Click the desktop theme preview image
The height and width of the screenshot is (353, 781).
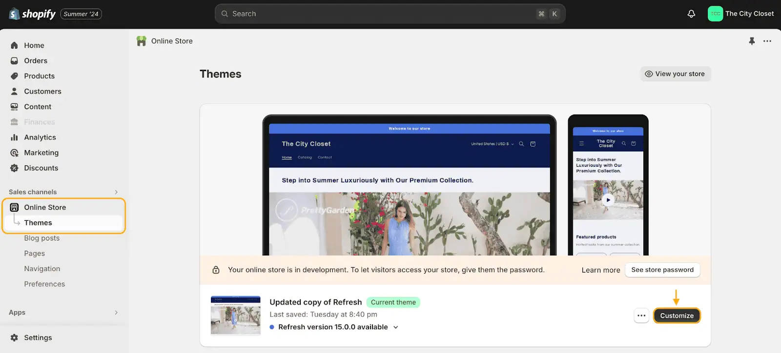[410, 185]
